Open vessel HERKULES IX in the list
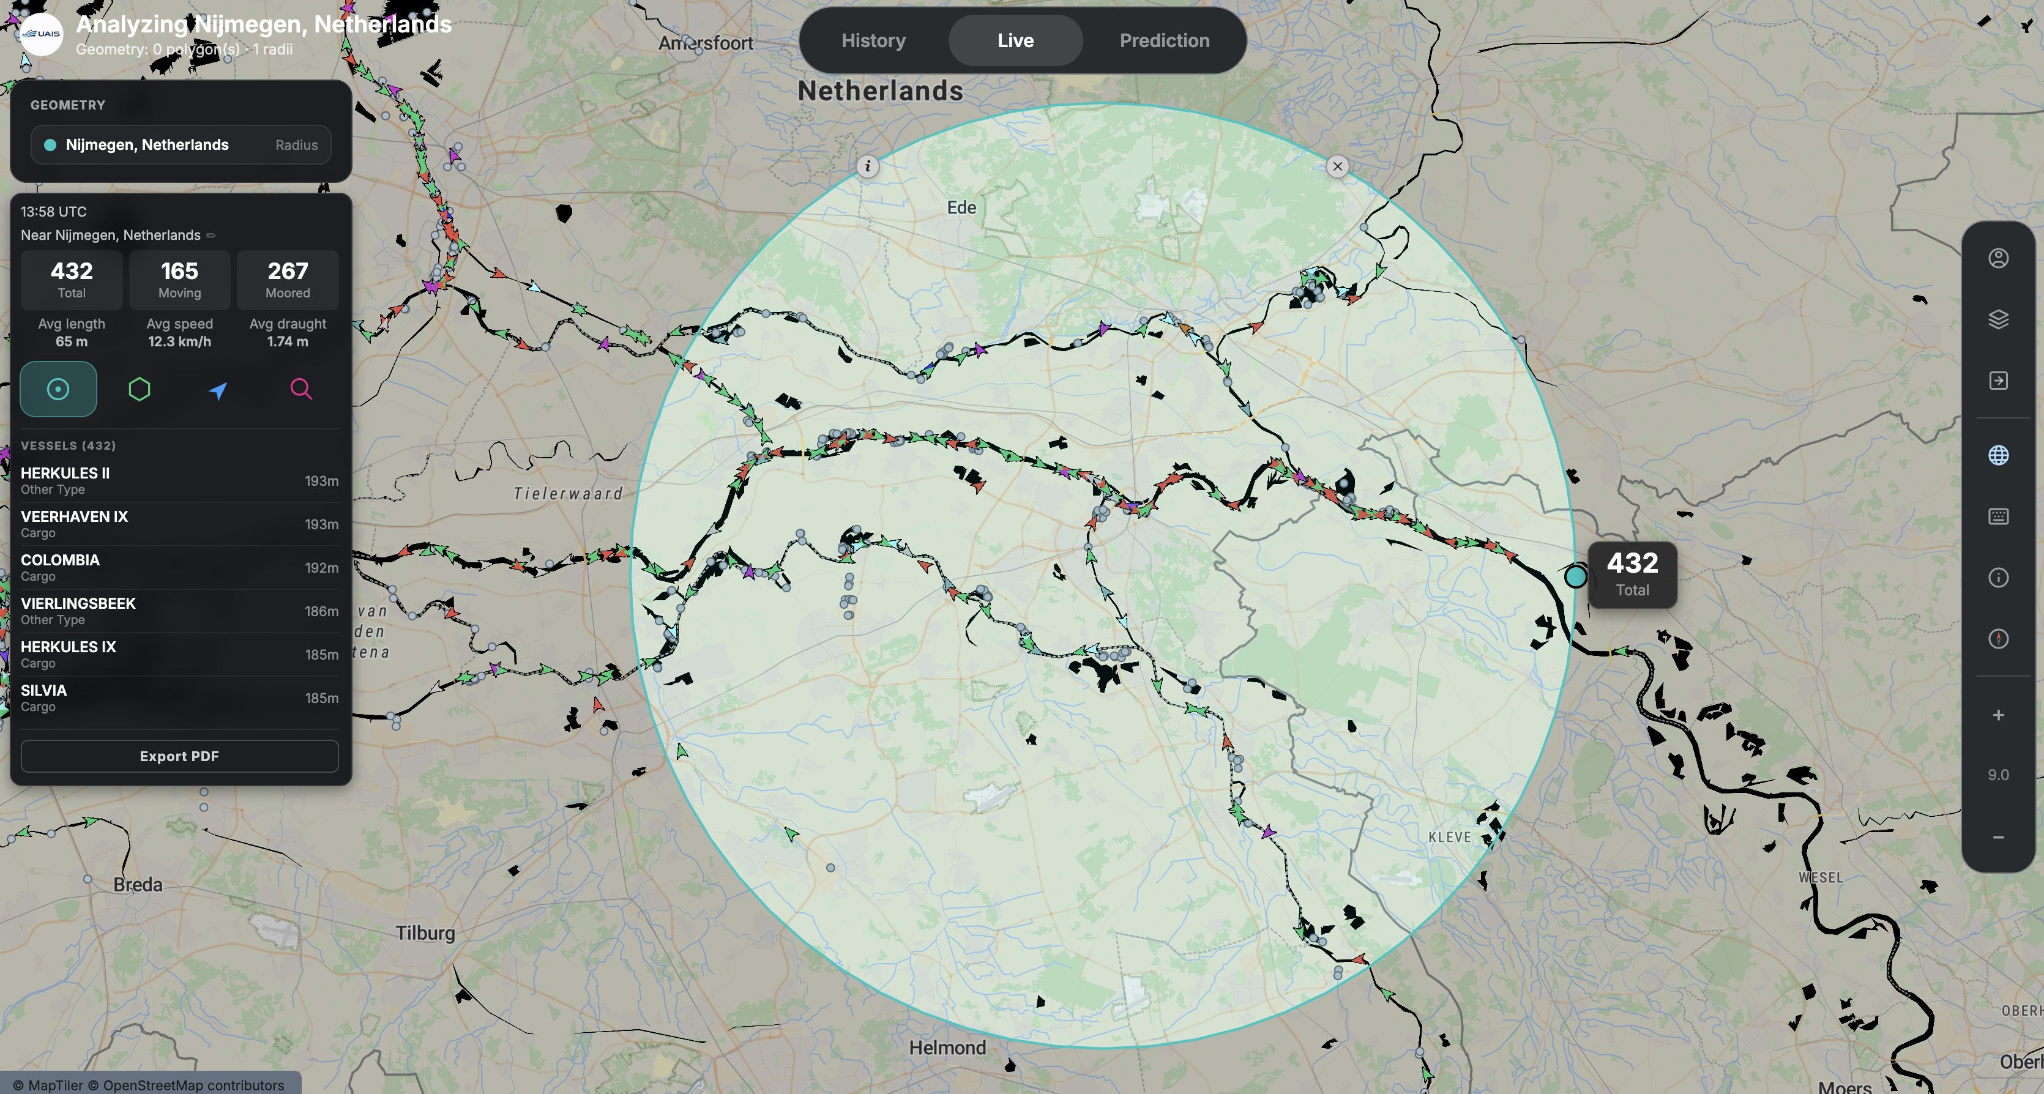The image size is (2044, 1094). [x=179, y=655]
